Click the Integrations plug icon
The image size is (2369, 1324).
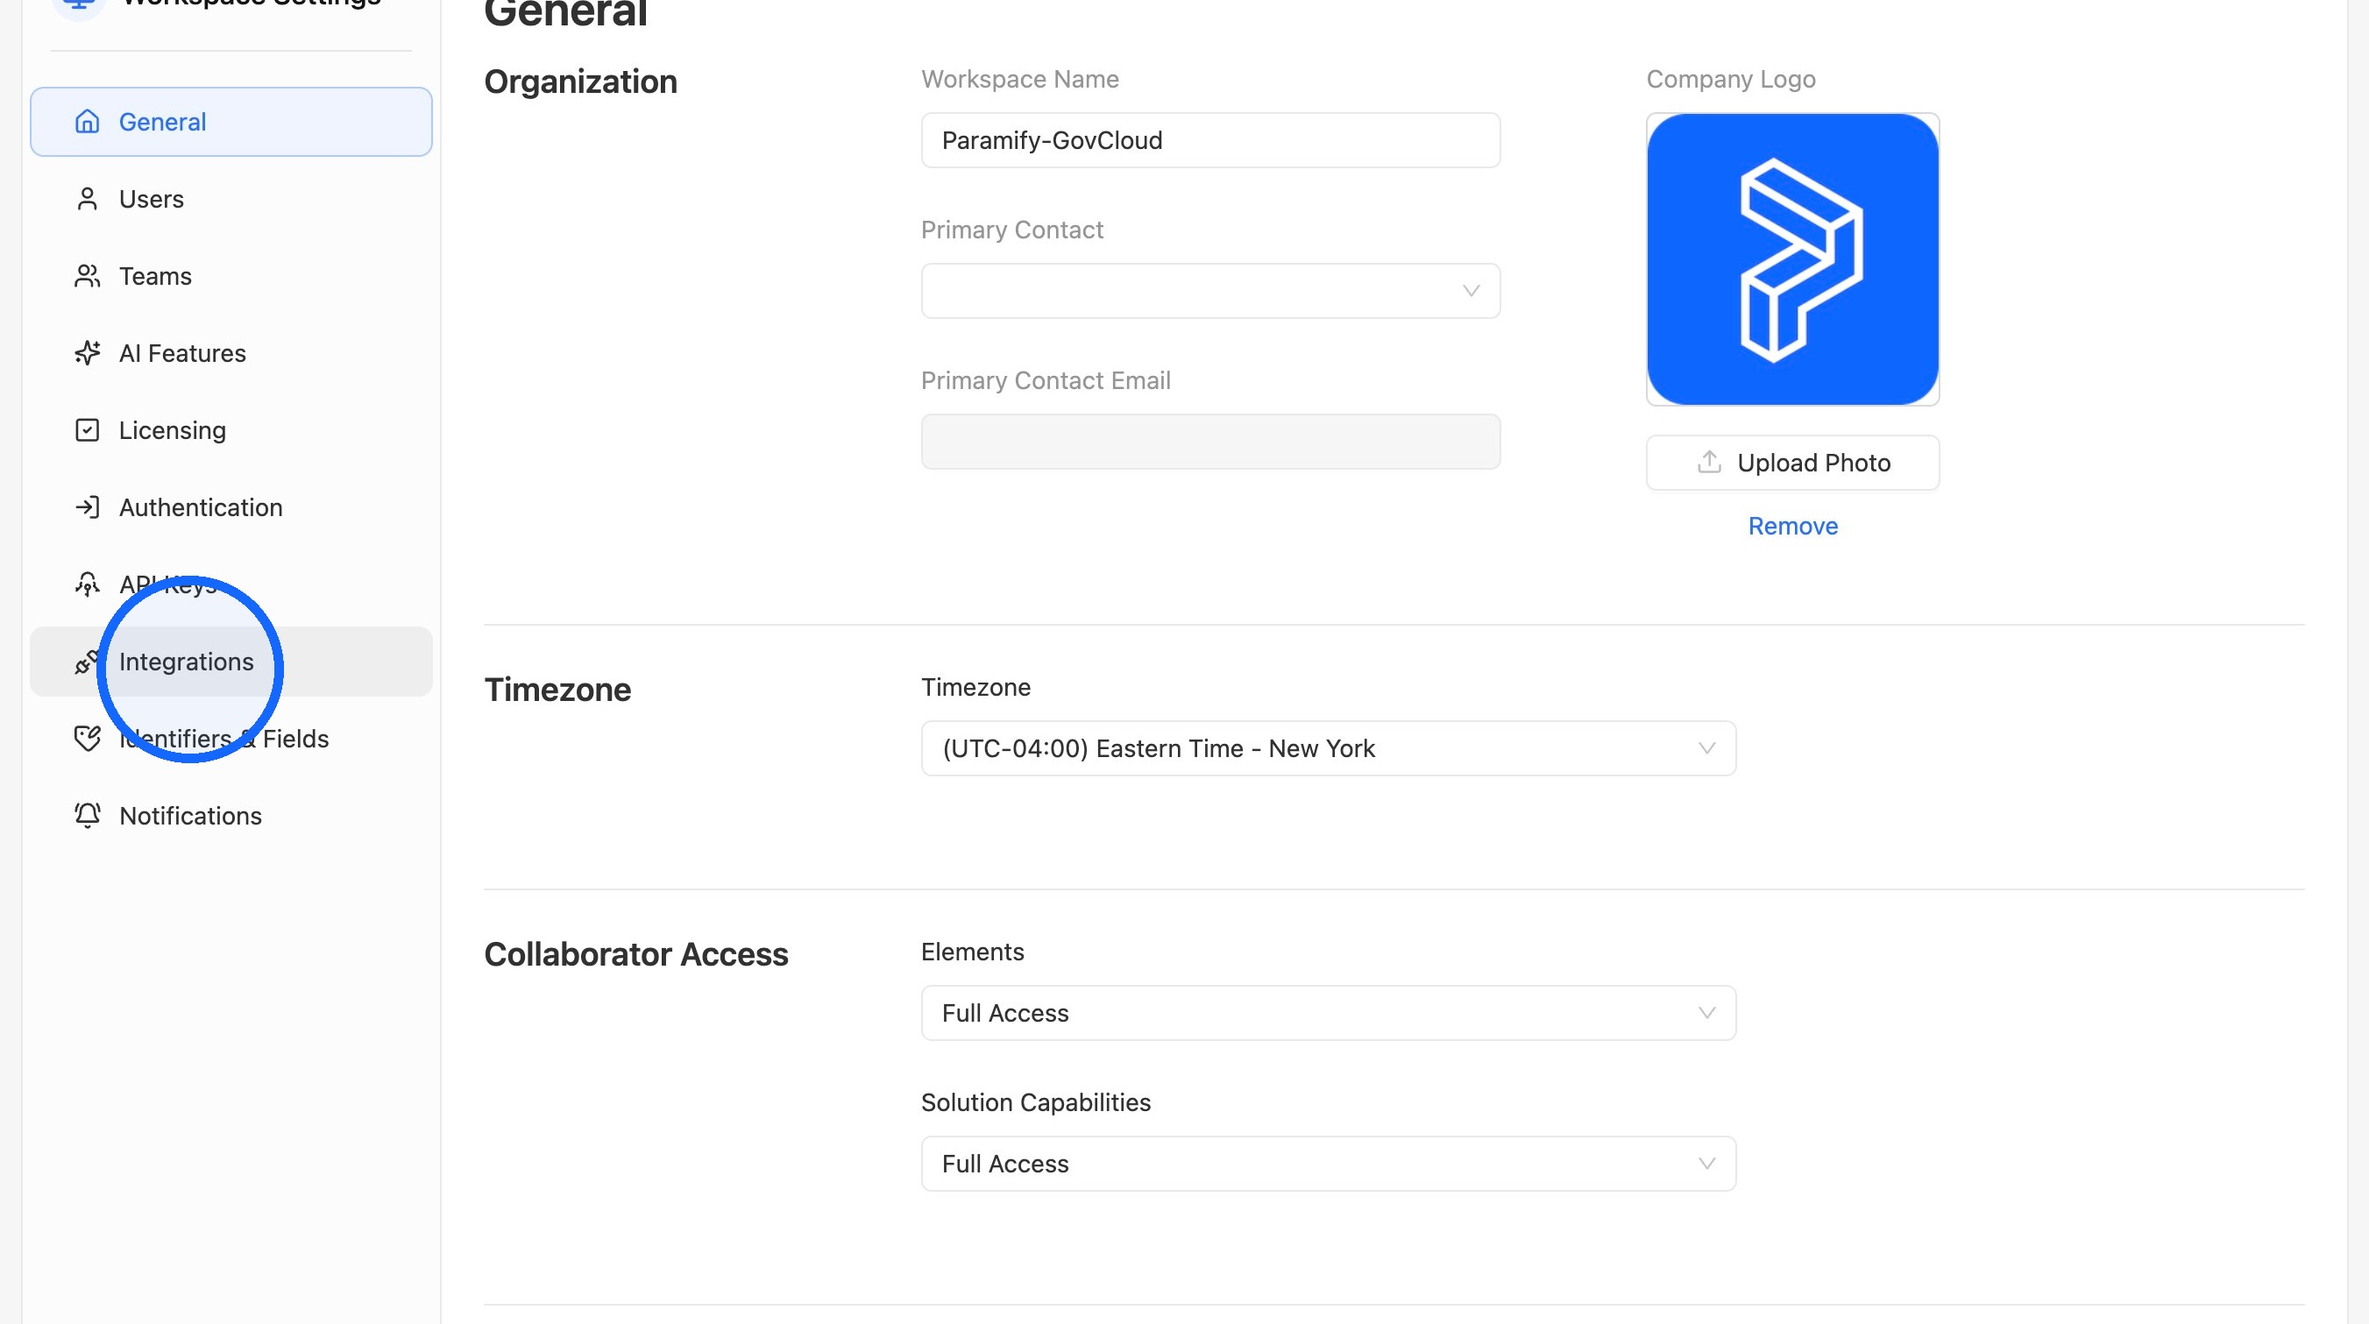(x=88, y=662)
